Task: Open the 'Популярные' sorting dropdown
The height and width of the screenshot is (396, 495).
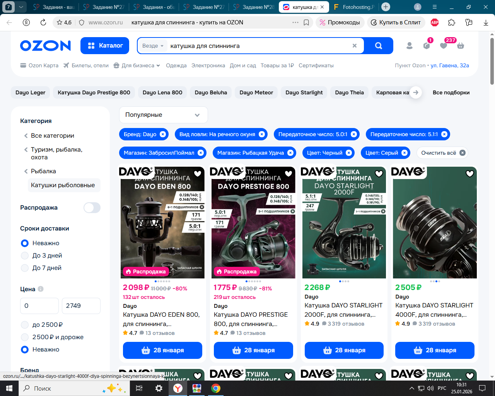Action: [164, 115]
